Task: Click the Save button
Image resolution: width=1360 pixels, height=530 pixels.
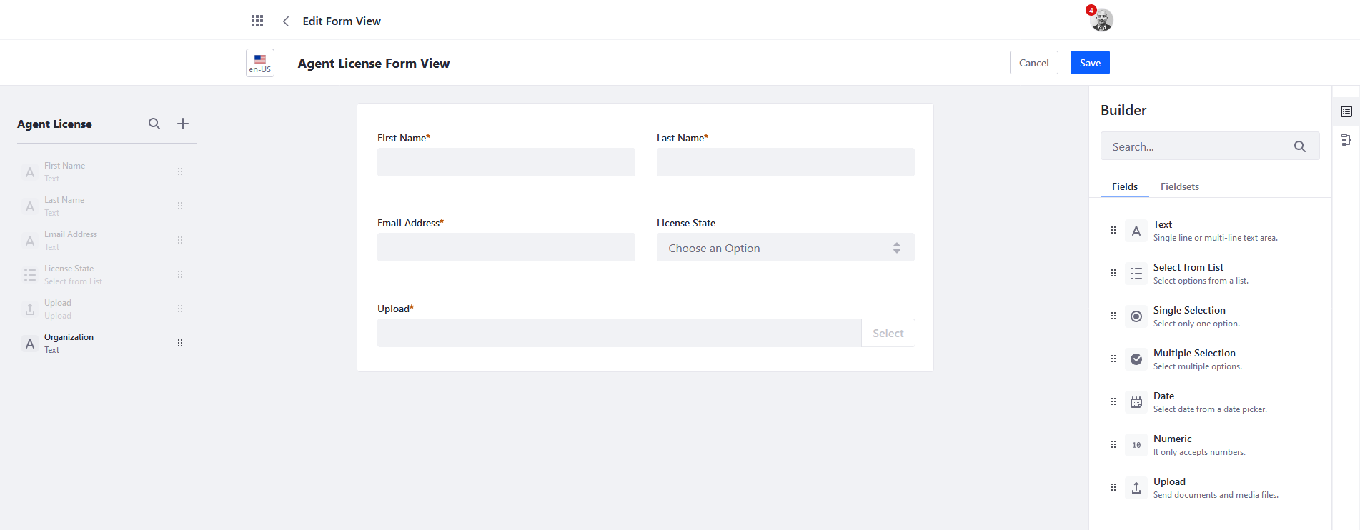Action: 1089,63
